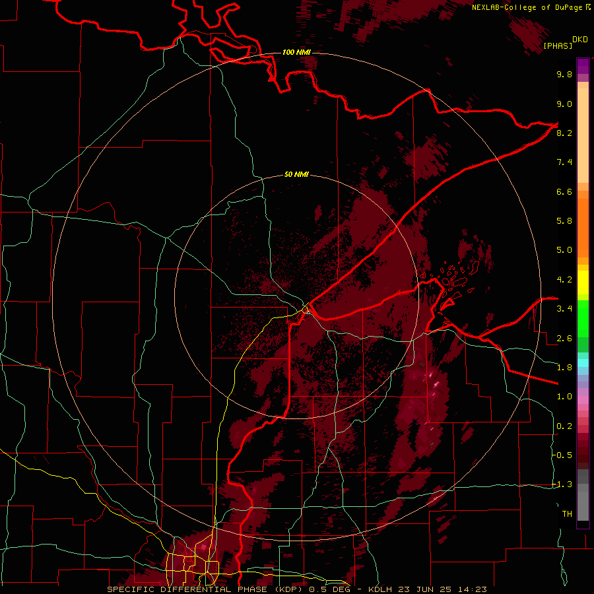Click the NEXLAB-College of DuPage label

527,7
